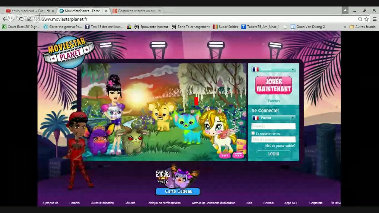Click the Jouer Maintenant button
Screen dimensions: 379x213
click(274, 85)
